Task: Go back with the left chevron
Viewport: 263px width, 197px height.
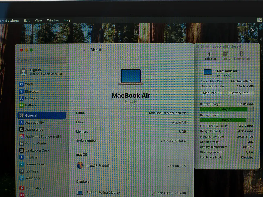Action: [x=75, y=50]
